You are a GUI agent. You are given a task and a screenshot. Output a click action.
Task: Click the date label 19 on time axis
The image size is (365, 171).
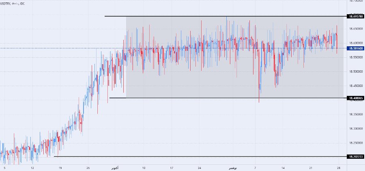coord(60,168)
